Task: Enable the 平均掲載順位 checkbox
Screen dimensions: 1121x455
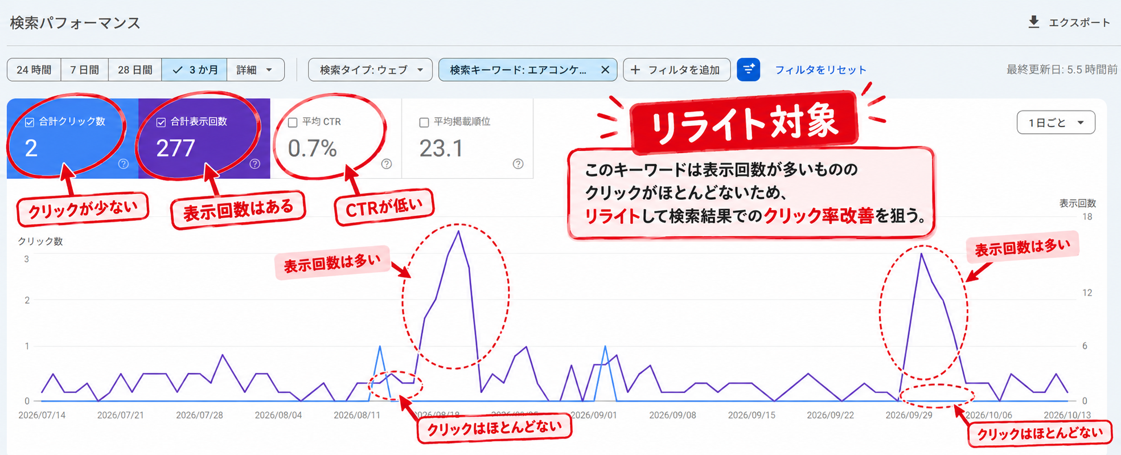Action: pos(424,122)
